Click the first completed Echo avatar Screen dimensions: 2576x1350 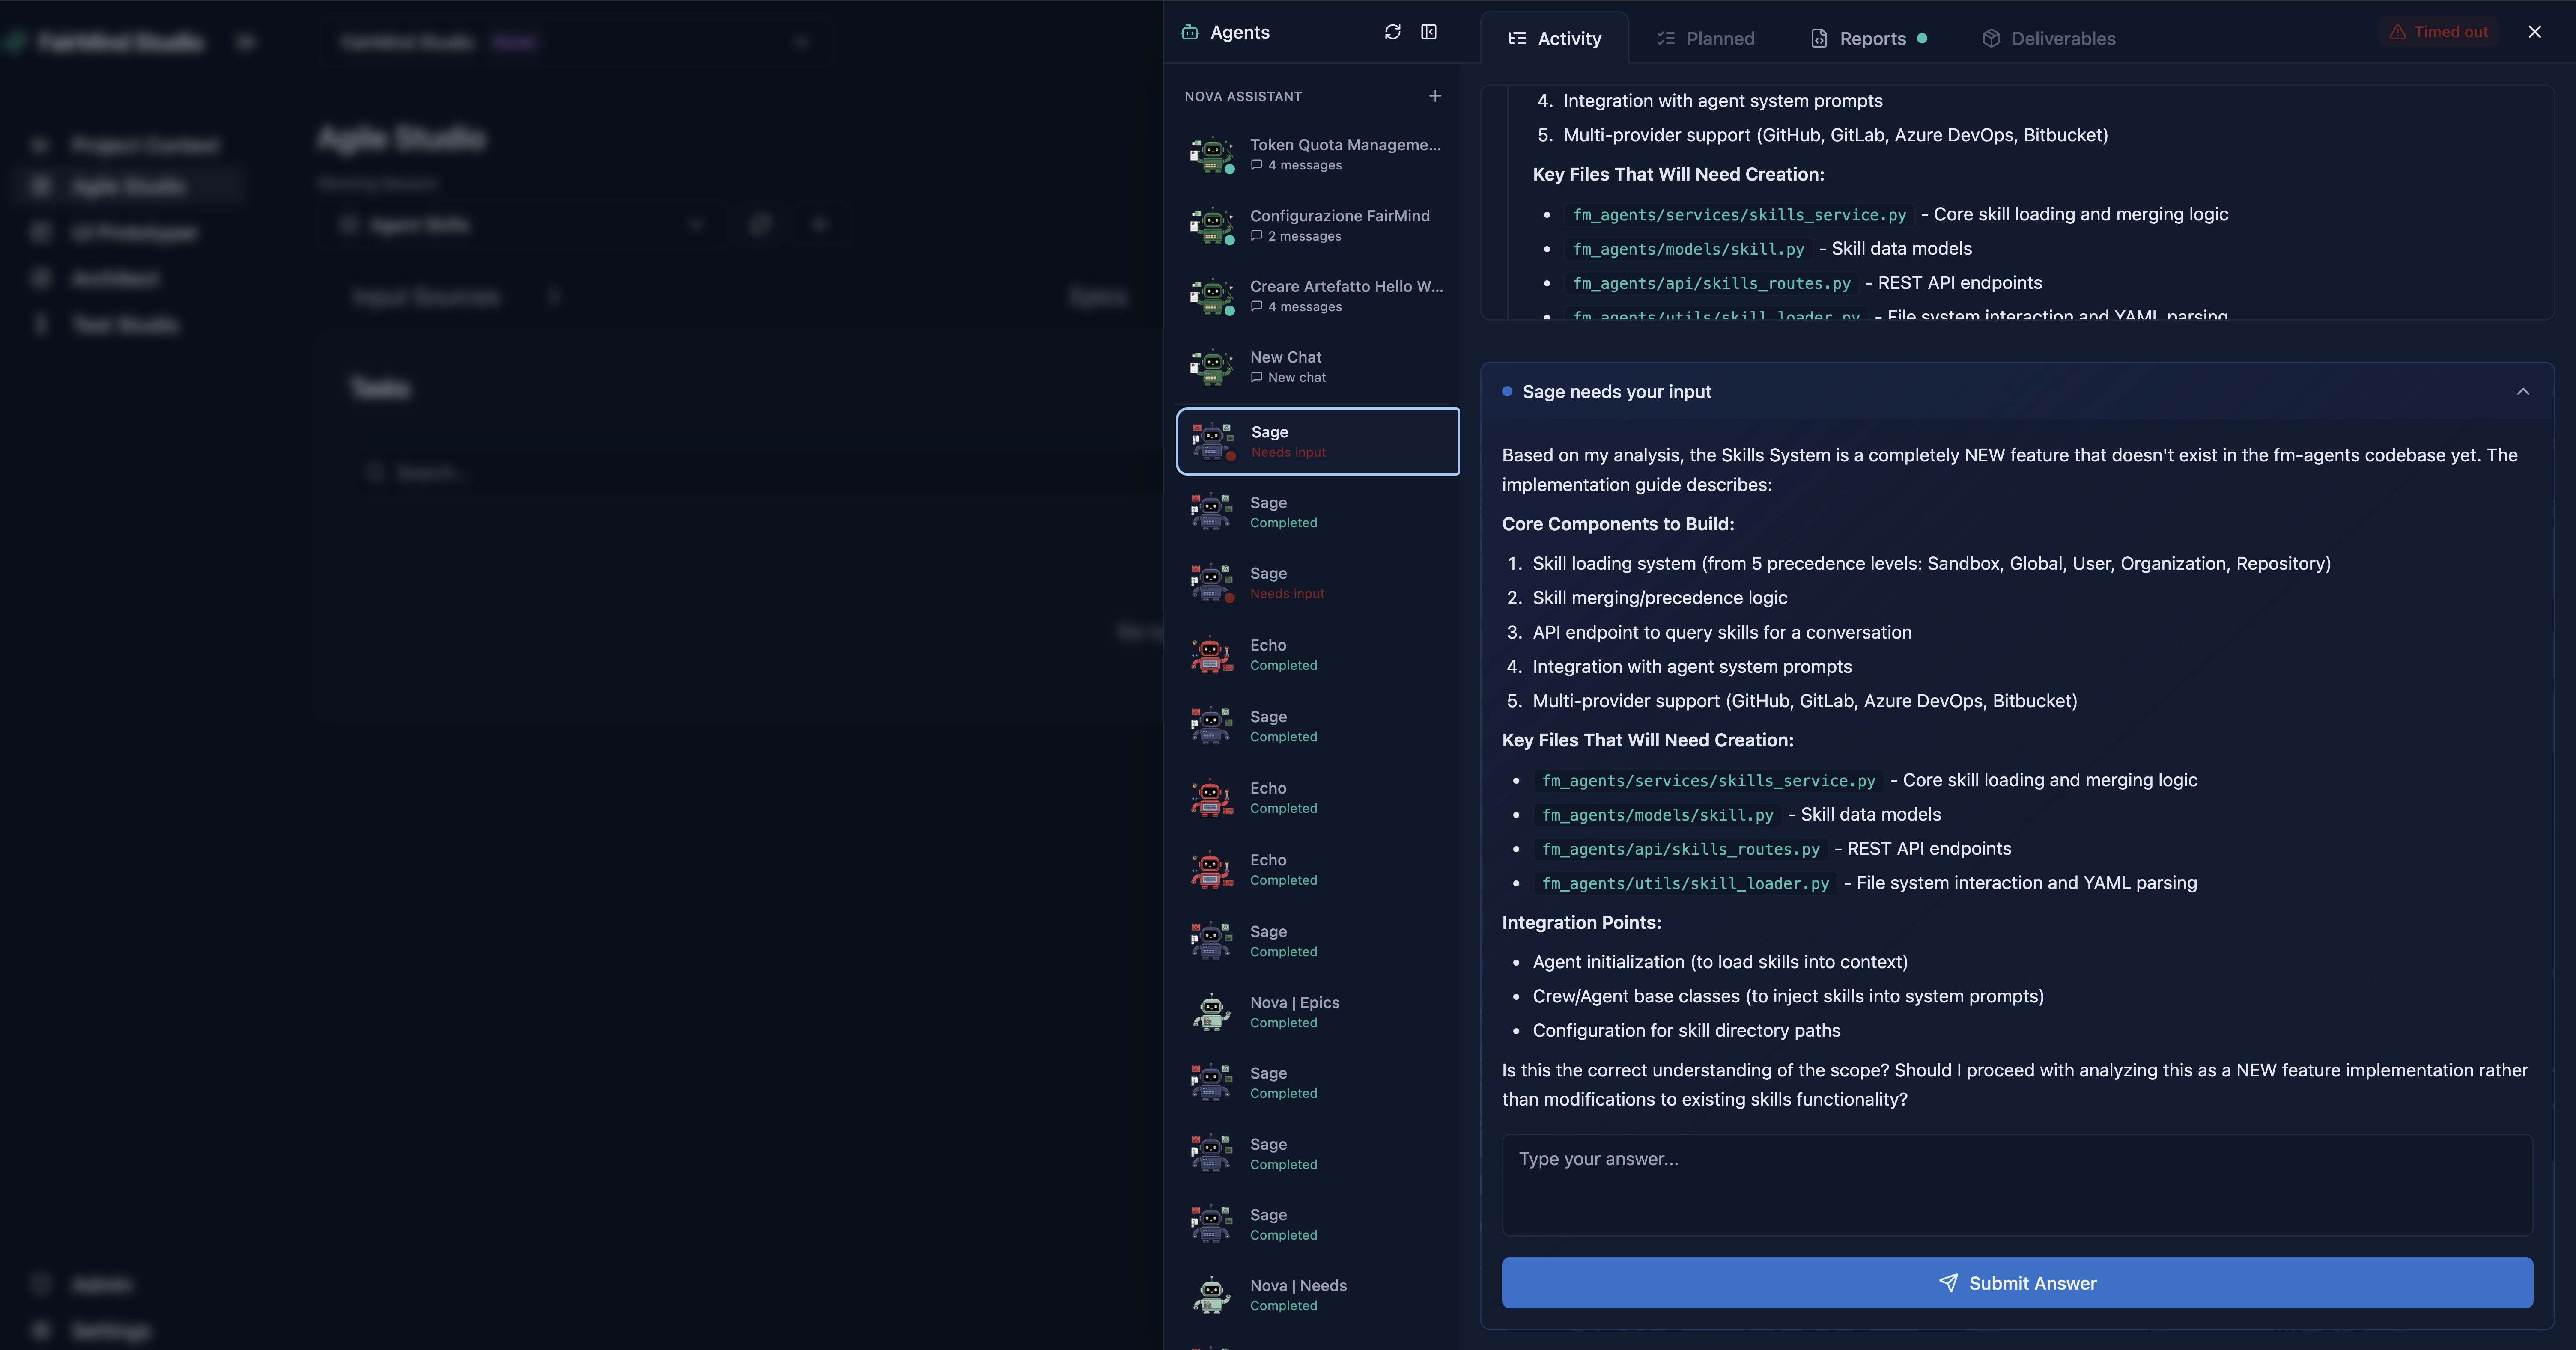click(x=1211, y=654)
